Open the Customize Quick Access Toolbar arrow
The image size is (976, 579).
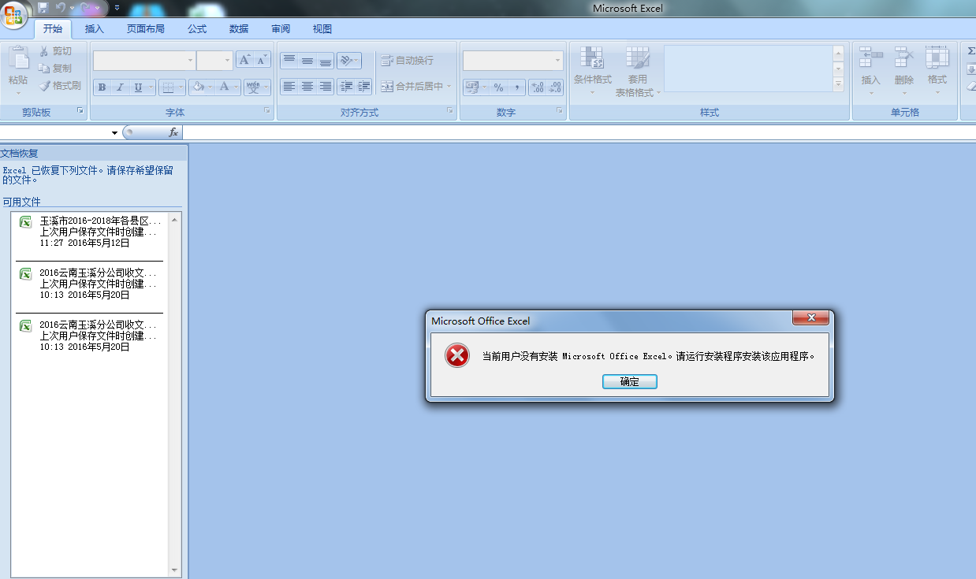117,8
